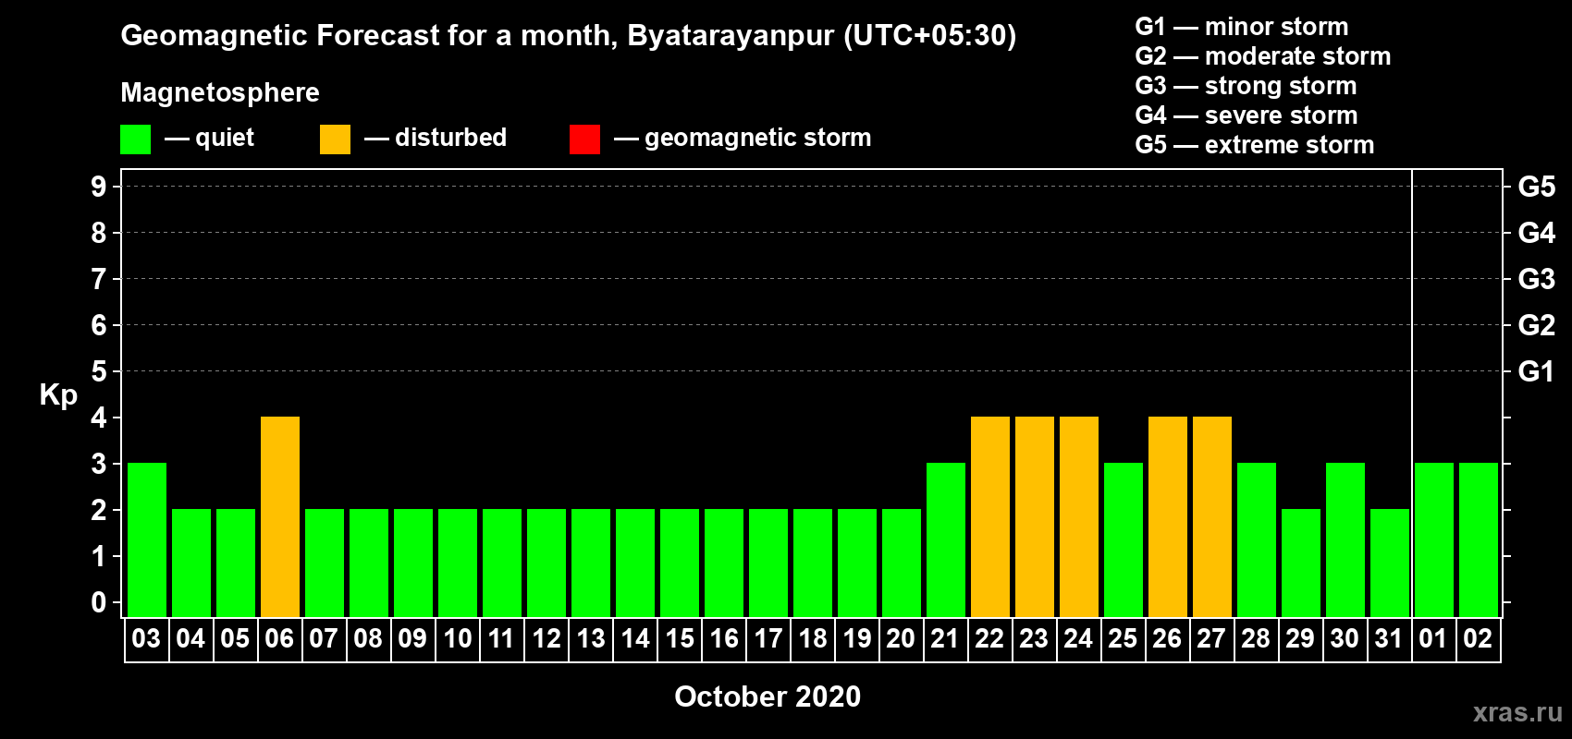The image size is (1572, 739).
Task: Click the G3 label on right axis
Action: pos(1536,279)
